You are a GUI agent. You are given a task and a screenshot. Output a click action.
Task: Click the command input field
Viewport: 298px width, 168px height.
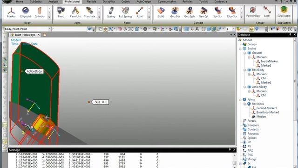click(69, 29)
